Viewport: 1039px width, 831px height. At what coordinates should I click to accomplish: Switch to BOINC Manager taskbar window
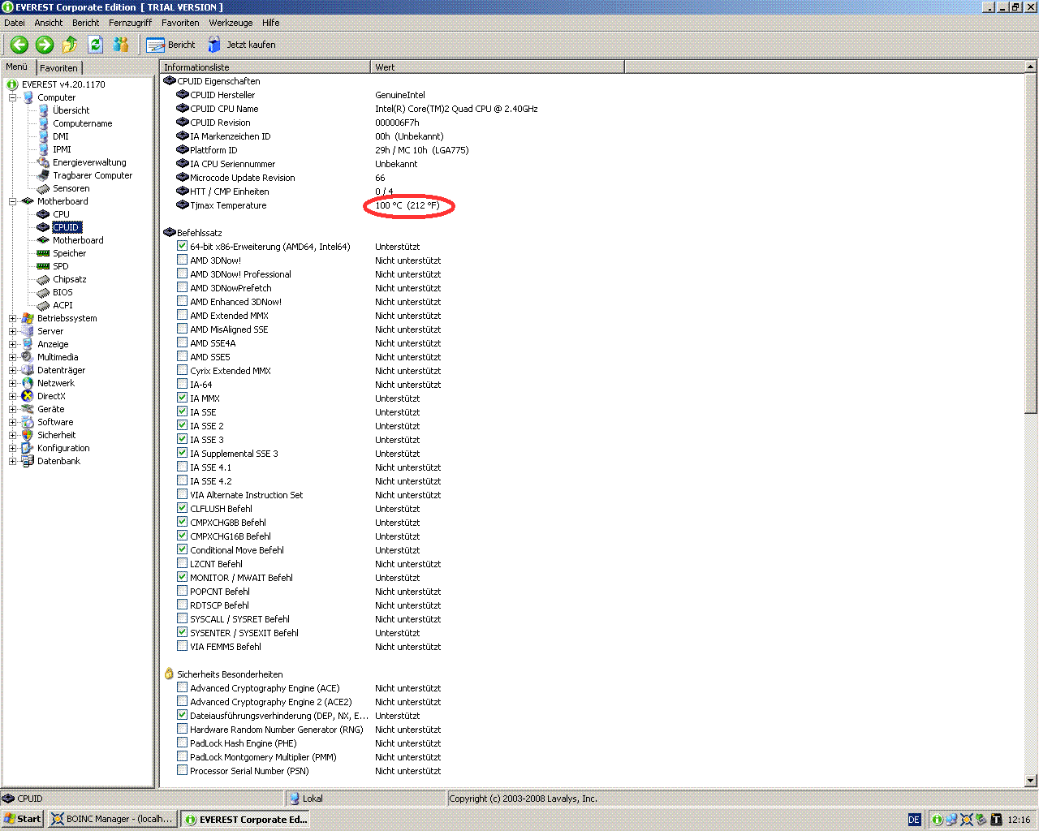pos(112,819)
